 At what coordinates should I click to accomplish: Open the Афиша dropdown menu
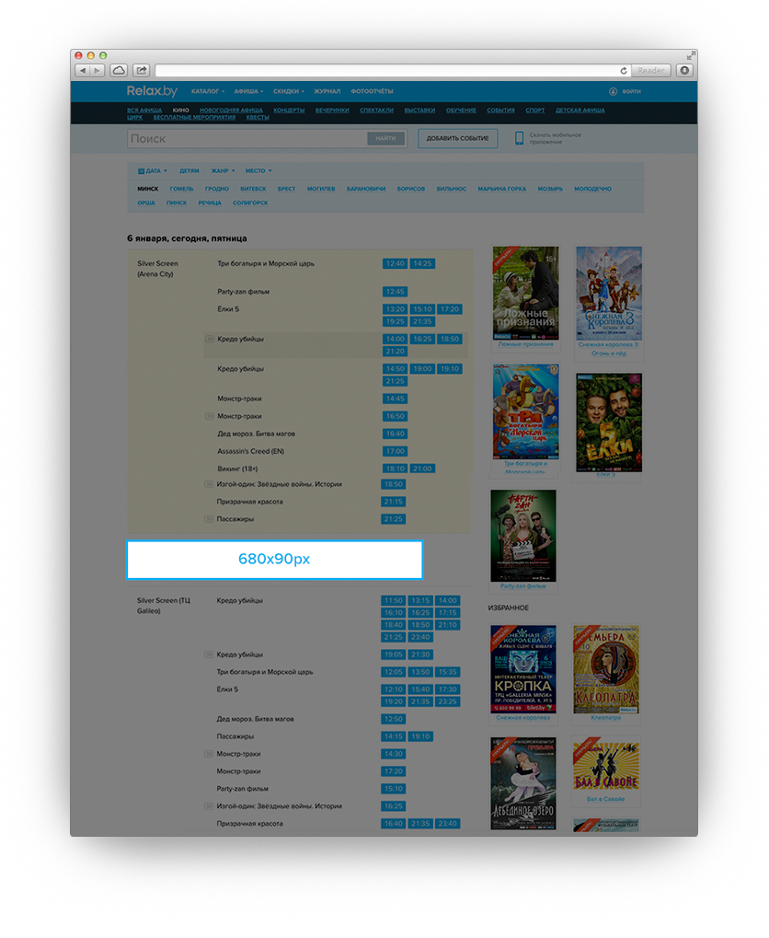click(248, 91)
